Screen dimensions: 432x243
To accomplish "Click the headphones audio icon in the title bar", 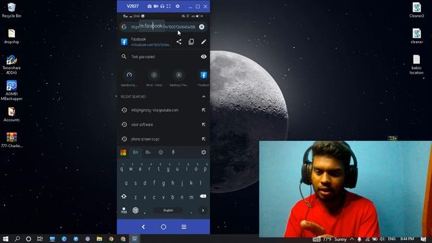I will pyautogui.click(x=162, y=6).
